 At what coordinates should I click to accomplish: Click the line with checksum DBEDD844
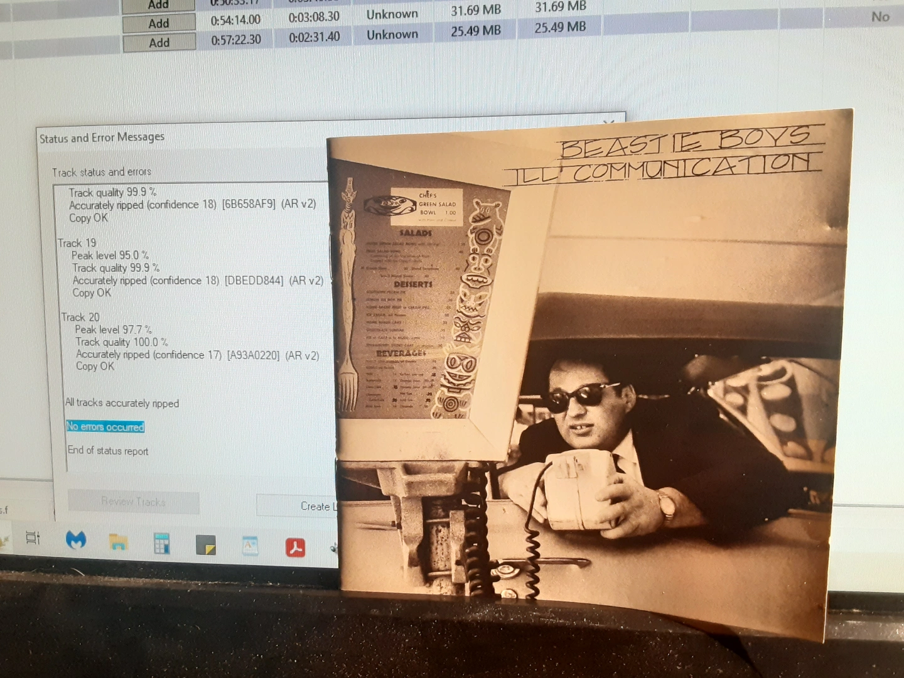[x=198, y=281]
